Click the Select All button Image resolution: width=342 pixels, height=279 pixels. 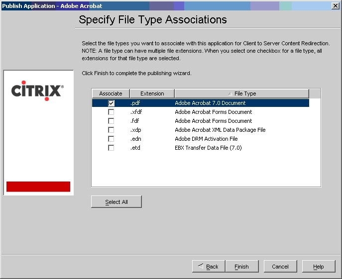tap(116, 202)
